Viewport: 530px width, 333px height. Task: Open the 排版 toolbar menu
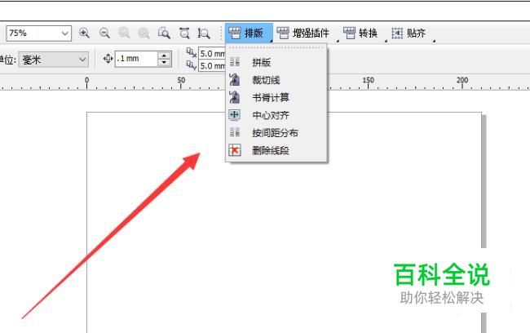tap(250, 33)
